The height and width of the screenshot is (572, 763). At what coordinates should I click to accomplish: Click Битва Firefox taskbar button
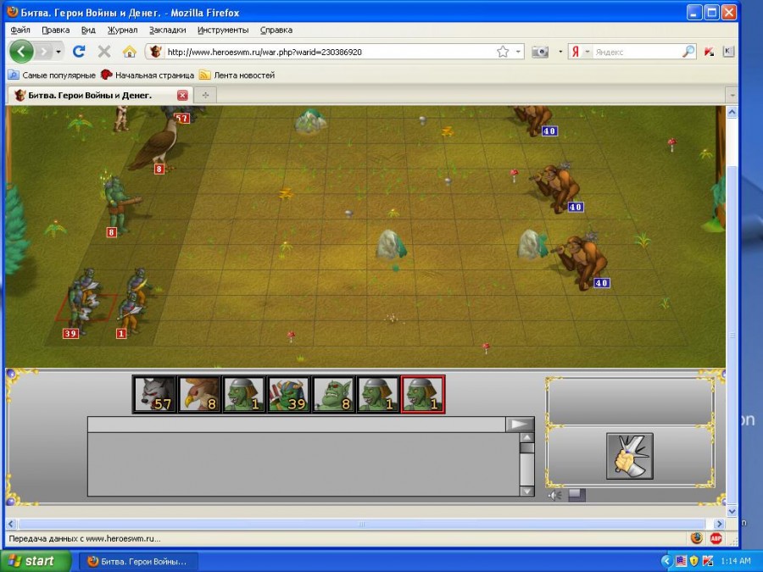coord(137,561)
